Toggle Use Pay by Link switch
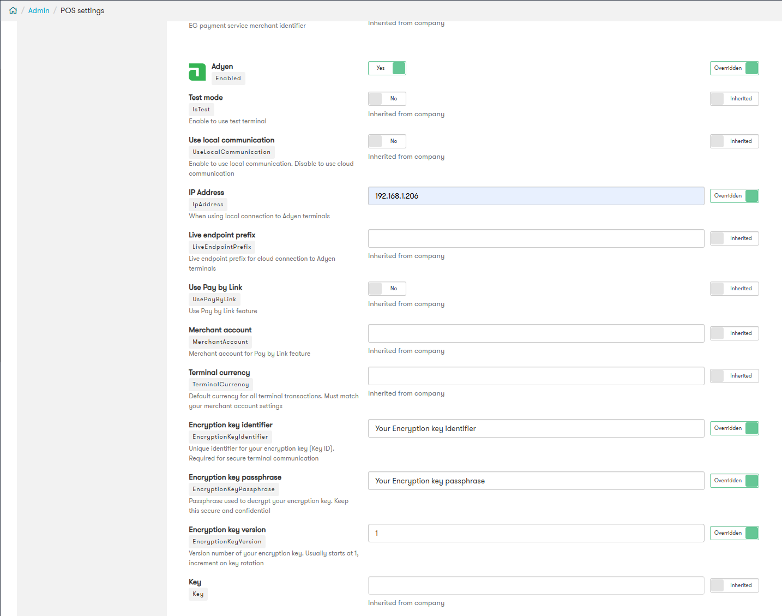782x616 pixels. point(387,289)
